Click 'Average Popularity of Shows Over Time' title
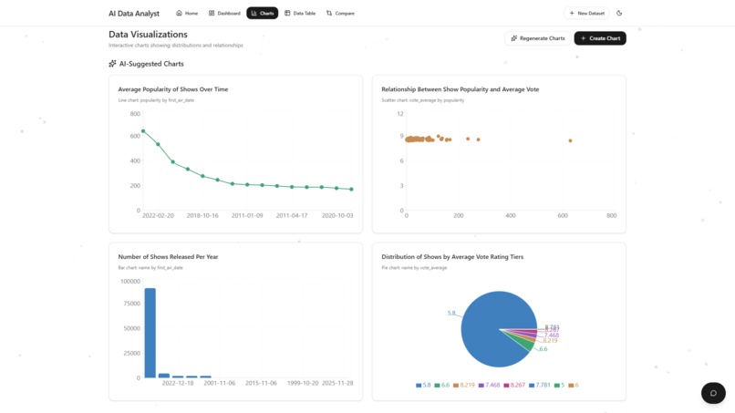This screenshot has width=735, height=413. tap(173, 89)
